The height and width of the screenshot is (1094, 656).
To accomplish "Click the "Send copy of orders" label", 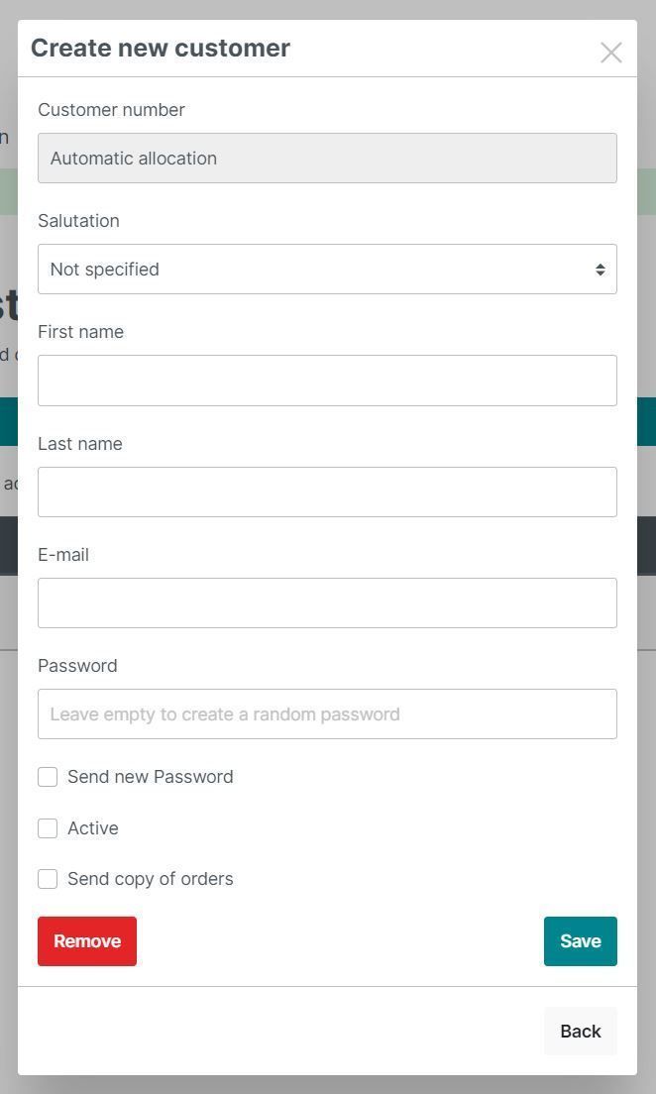I will 151,879.
